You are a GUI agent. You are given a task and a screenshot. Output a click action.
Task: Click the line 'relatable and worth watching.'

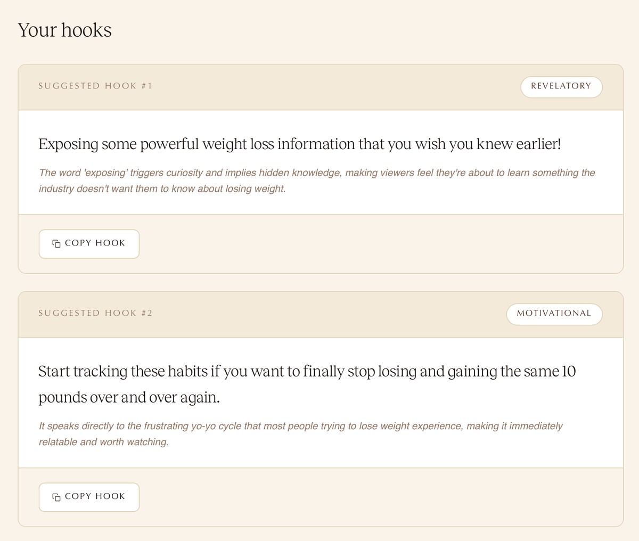pos(104,442)
